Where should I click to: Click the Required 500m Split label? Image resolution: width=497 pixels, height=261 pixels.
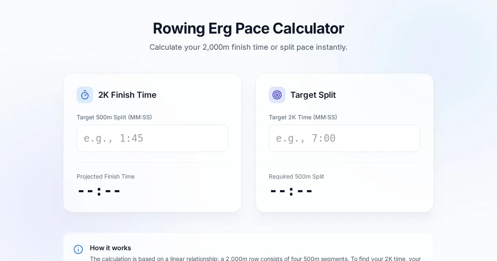point(297,176)
